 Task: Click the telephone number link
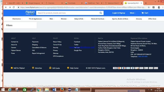coord(142,56)
